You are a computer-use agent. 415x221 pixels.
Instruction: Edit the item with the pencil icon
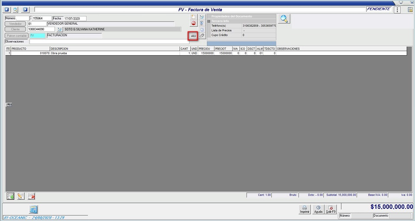[20, 196]
